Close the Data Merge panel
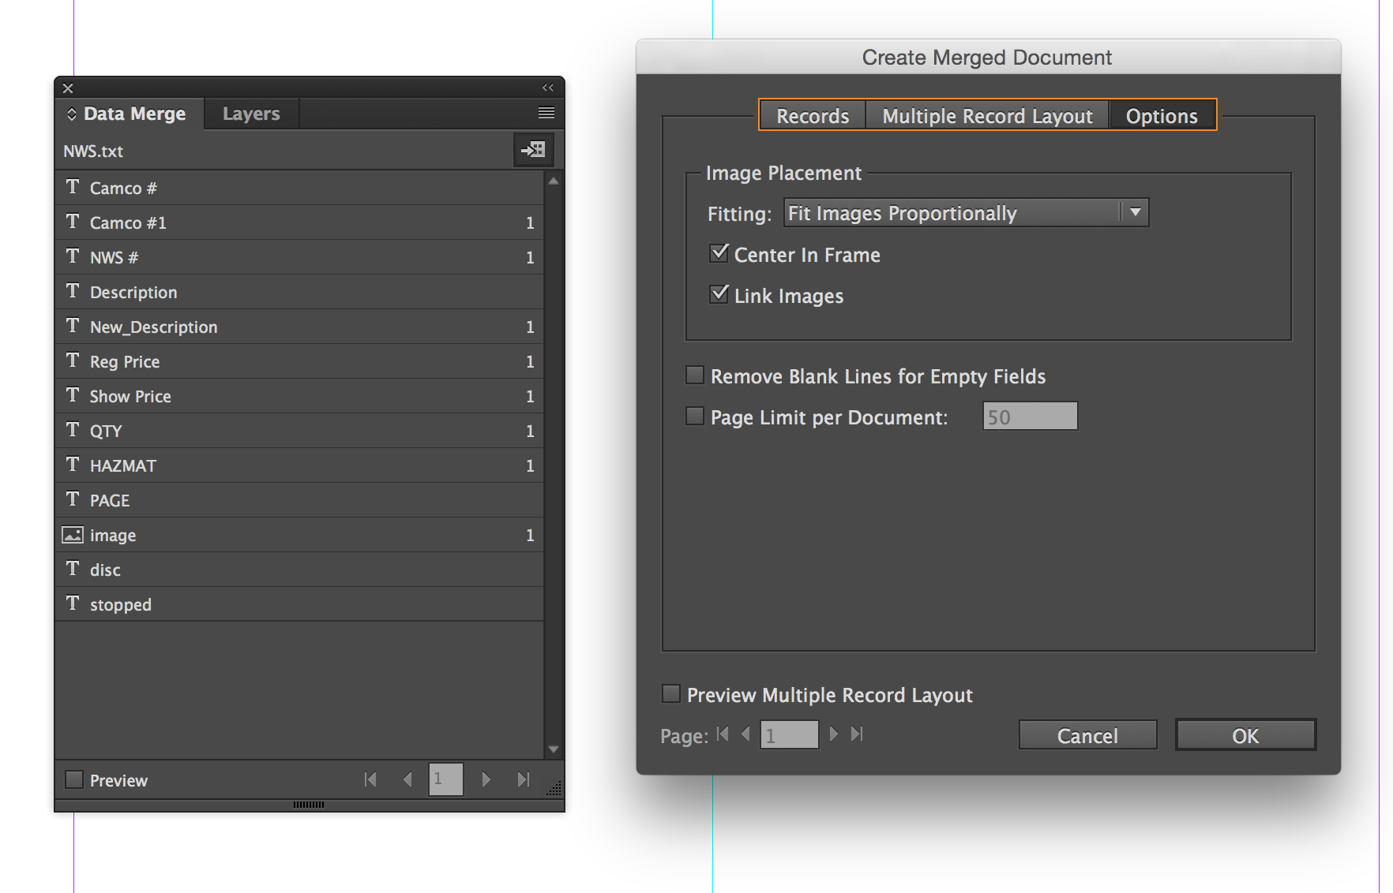 click(x=68, y=88)
